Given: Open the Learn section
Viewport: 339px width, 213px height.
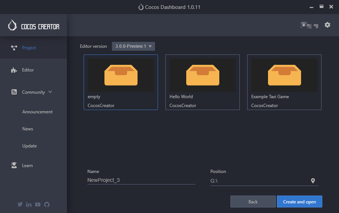Looking at the screenshot, I should (x=27, y=166).
